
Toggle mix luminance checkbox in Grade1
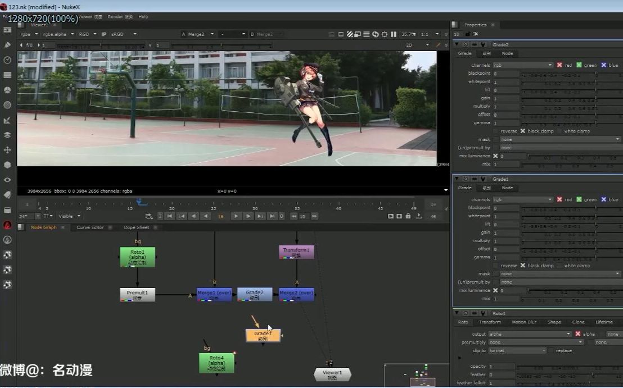(495, 290)
